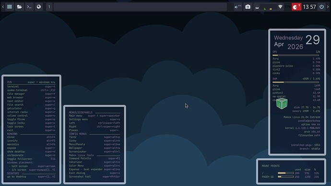Click the 'MOUNT POINTS' heading
This screenshot has height=186, width=331.
[x=271, y=166]
